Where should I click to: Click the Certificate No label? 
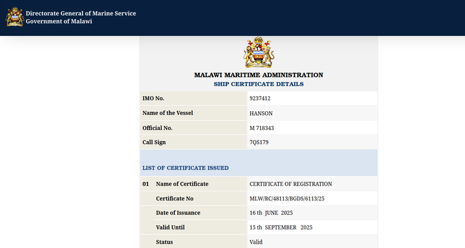[175, 199]
